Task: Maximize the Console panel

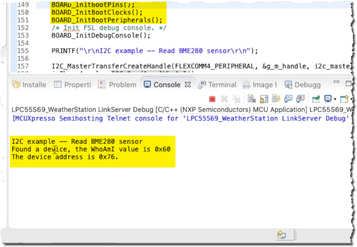Action: 349,82
